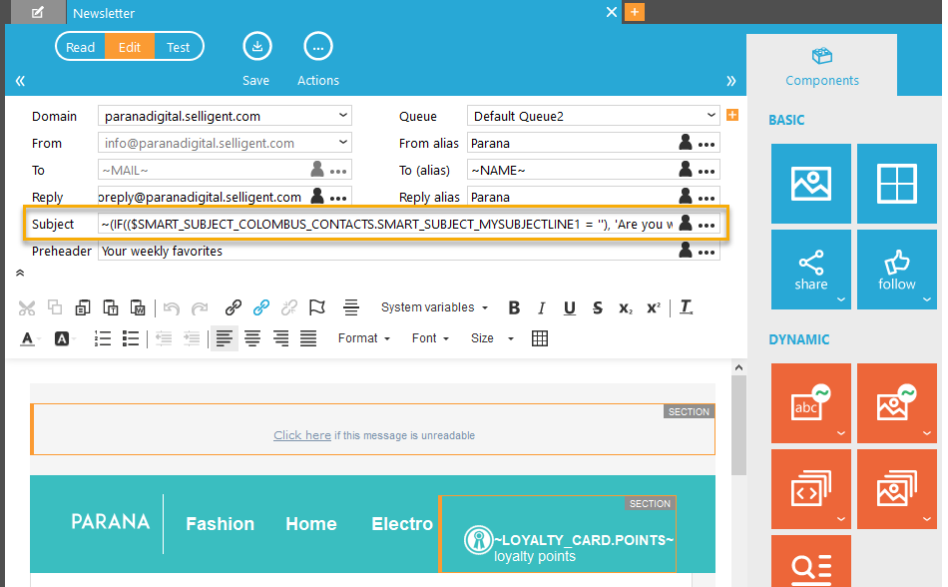Insert the share component tile
This screenshot has height=587, width=948.
point(810,270)
